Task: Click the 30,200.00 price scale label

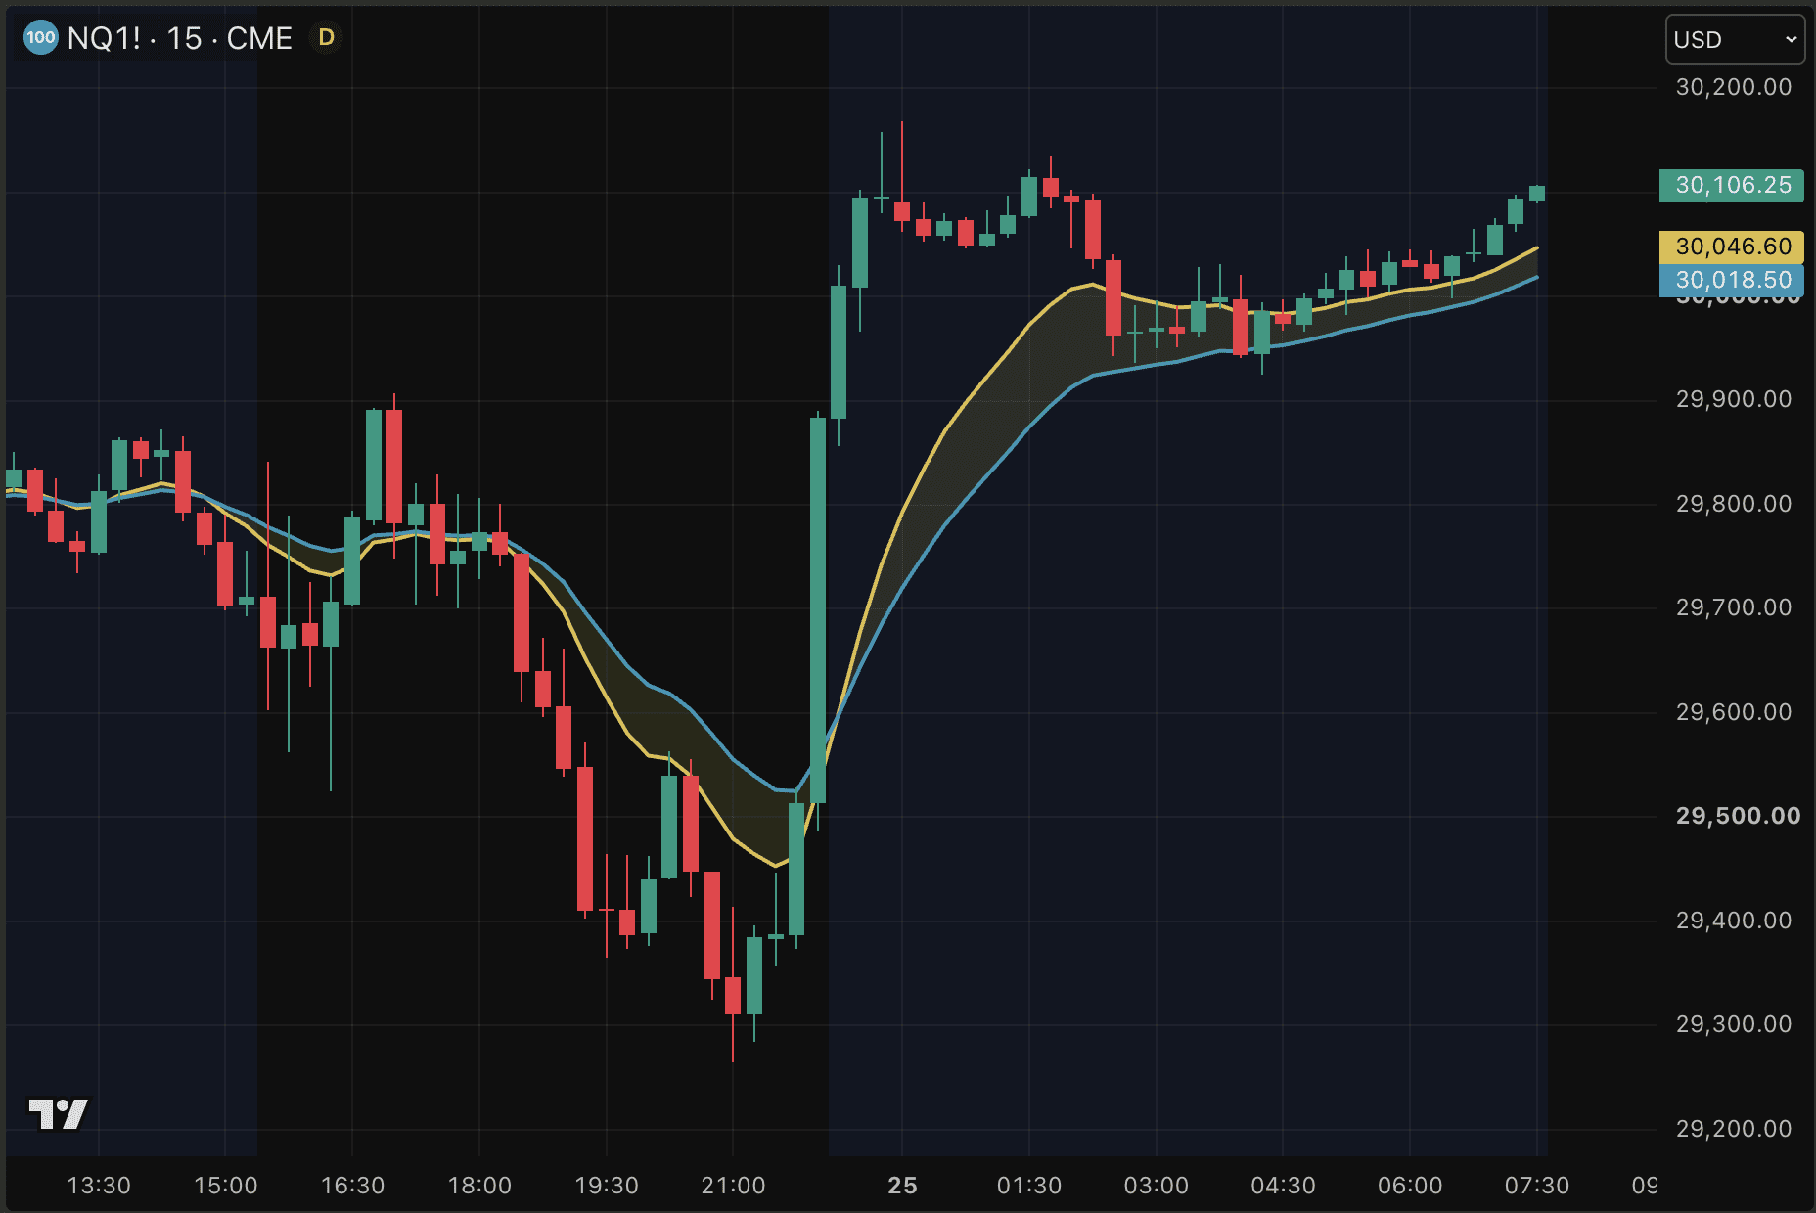Action: click(x=1734, y=87)
